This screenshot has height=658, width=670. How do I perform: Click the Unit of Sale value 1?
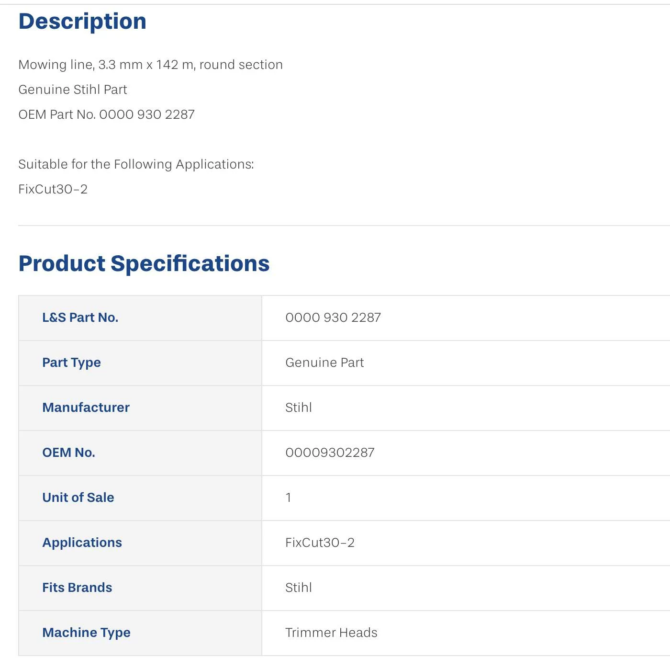289,498
